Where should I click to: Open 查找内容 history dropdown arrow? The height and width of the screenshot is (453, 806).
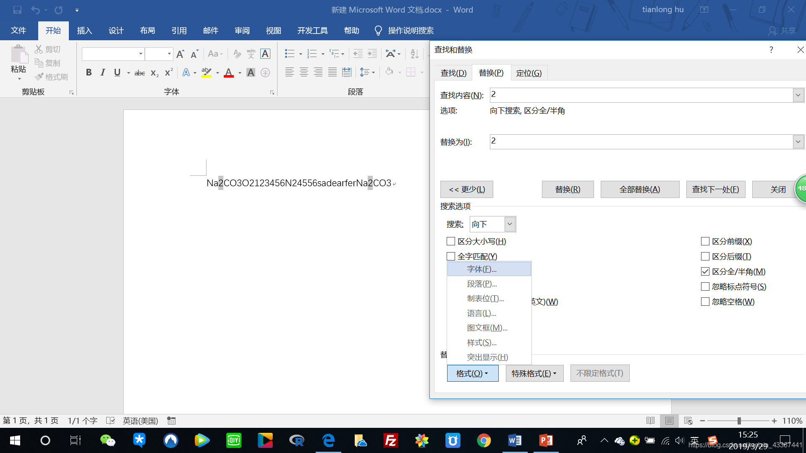[798, 95]
